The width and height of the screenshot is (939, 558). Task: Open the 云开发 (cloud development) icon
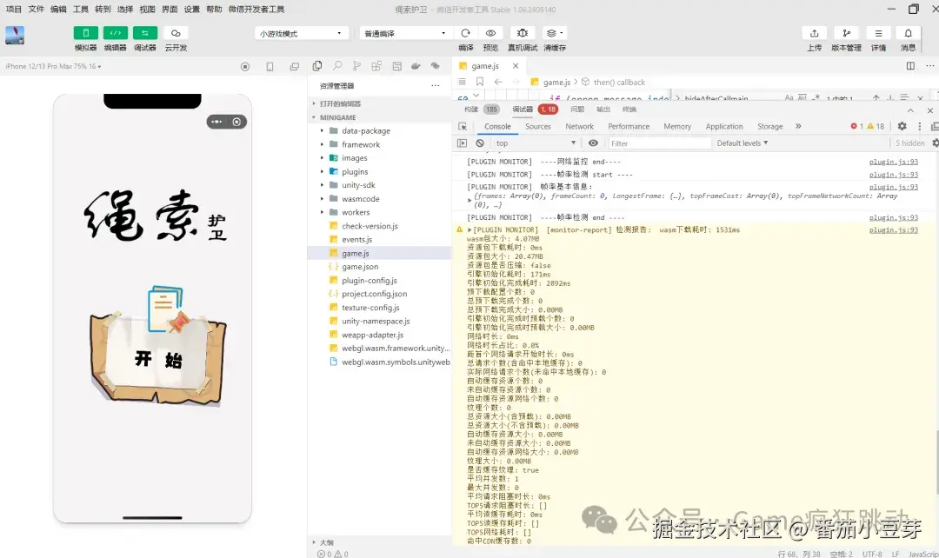click(175, 33)
